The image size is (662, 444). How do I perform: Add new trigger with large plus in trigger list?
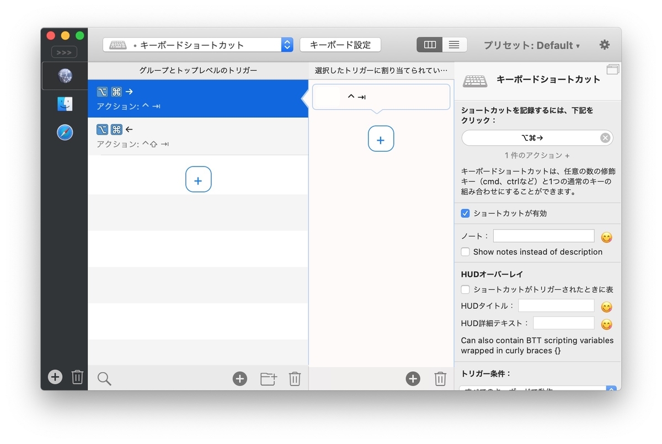(x=199, y=179)
